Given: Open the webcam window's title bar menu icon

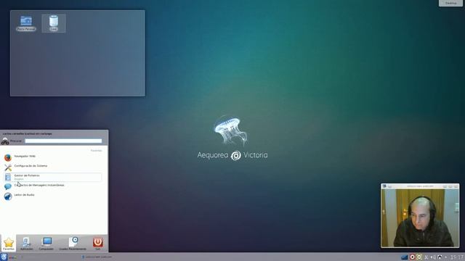Looking at the screenshot, I should click(x=384, y=186).
